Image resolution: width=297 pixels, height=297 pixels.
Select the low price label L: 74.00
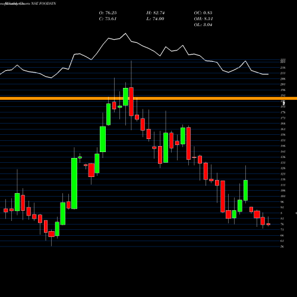(155, 19)
